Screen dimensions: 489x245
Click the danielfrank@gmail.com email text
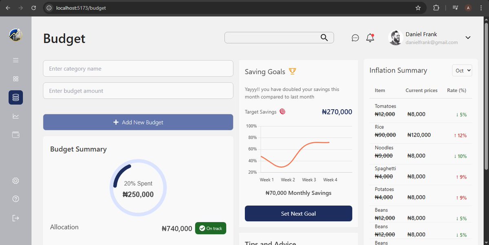pyautogui.click(x=432, y=42)
